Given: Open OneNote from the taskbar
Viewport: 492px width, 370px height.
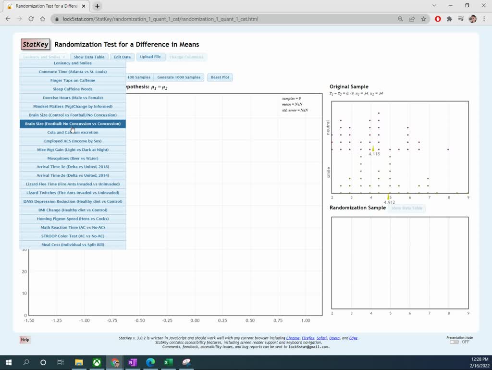Looking at the screenshot, I should click(133, 362).
